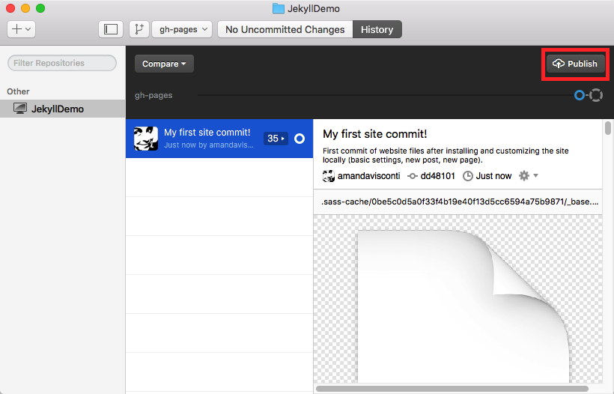Click the sync status circle on commit row
Viewport: 614px width, 394px height.
tap(300, 139)
